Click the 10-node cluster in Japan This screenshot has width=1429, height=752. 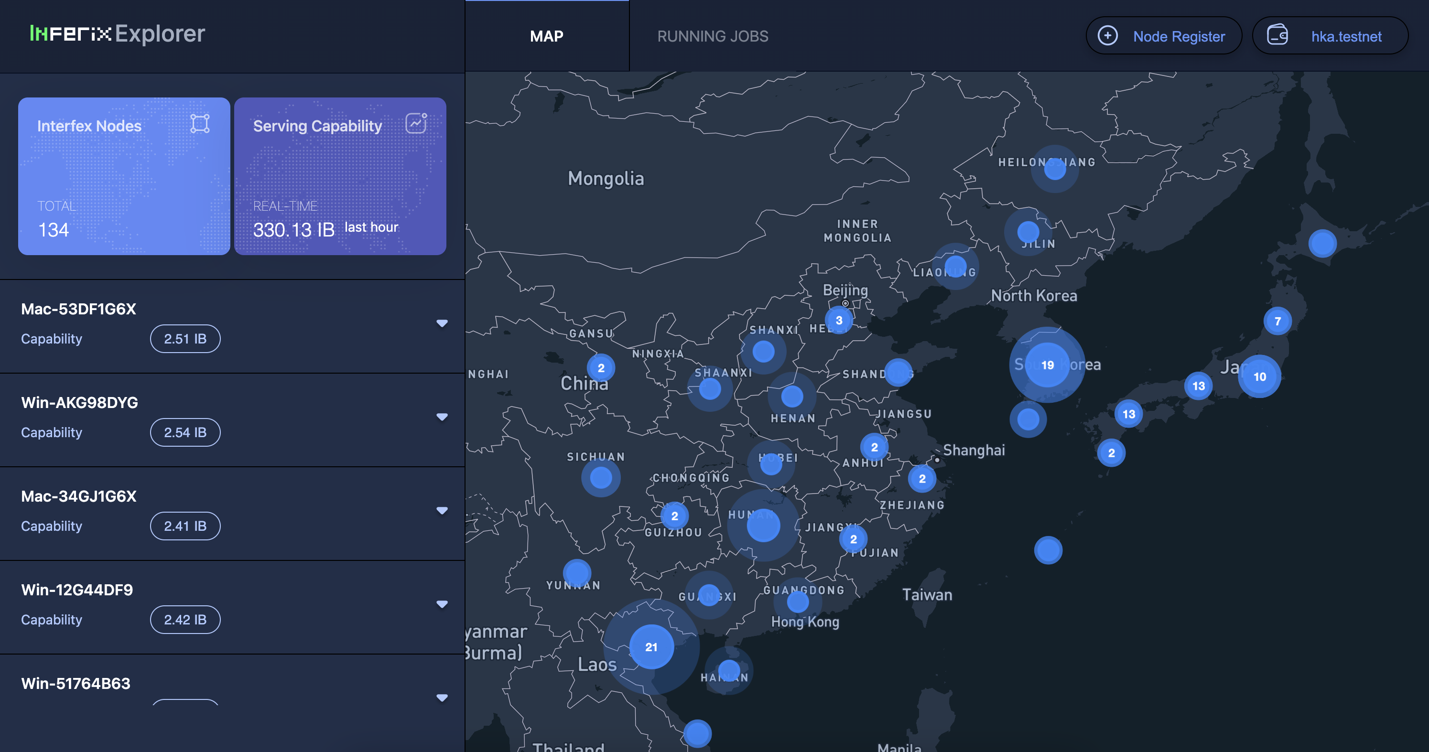point(1259,376)
